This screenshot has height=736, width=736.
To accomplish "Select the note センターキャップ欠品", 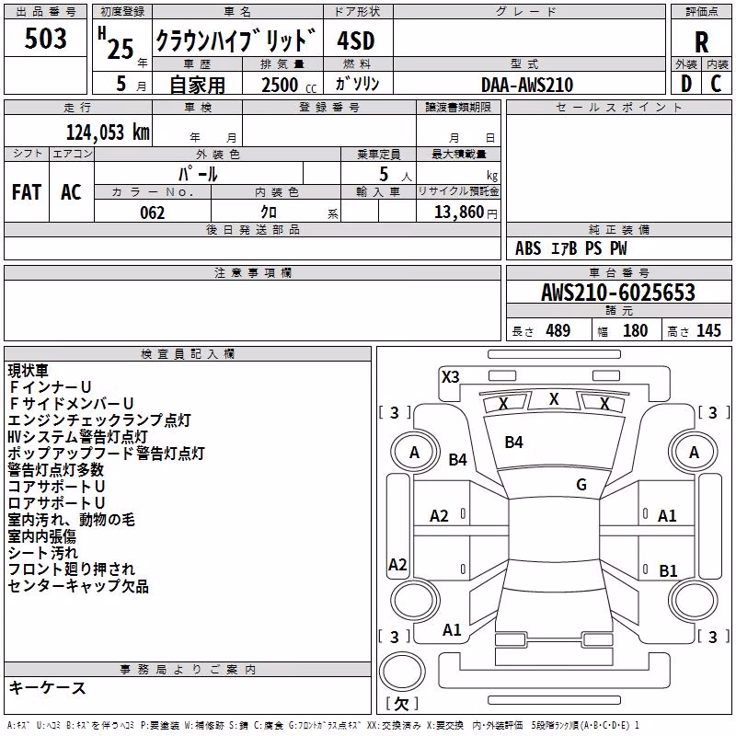I will 78,586.
